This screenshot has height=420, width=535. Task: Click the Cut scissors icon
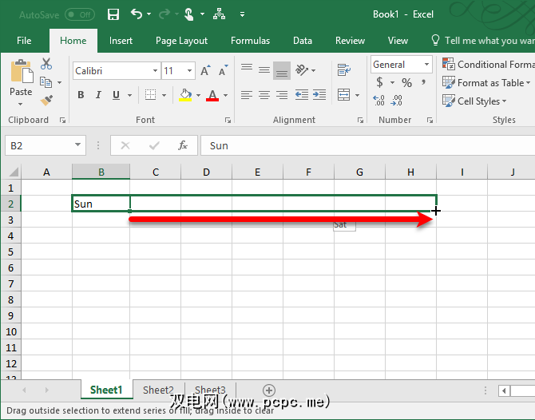pos(46,65)
